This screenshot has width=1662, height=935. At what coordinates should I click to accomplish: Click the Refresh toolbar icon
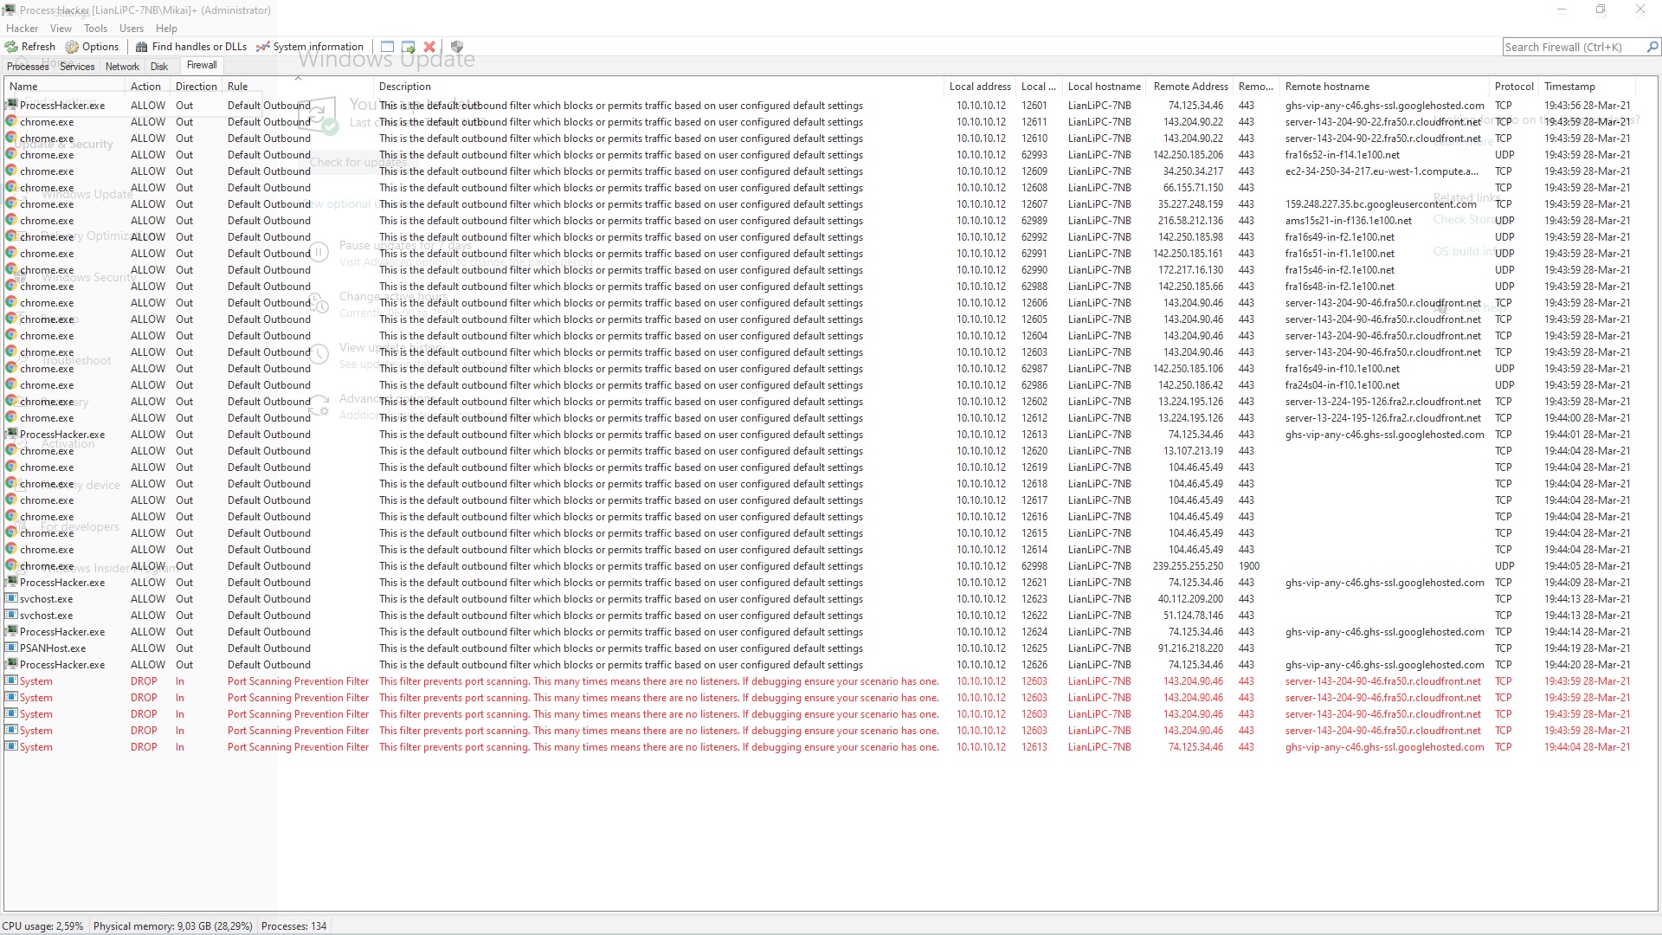click(x=11, y=47)
